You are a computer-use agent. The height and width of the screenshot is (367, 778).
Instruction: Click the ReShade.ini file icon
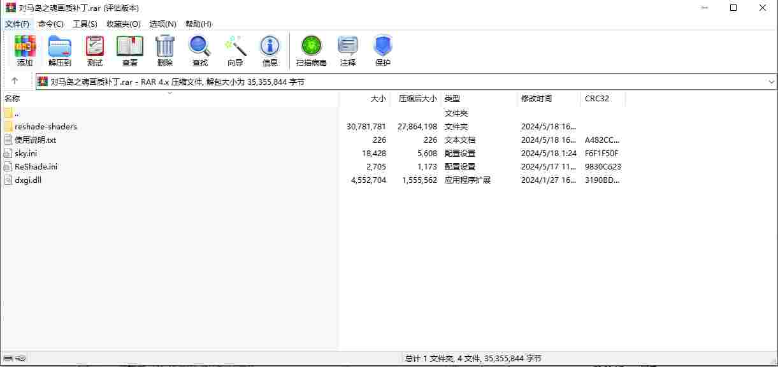pos(8,166)
